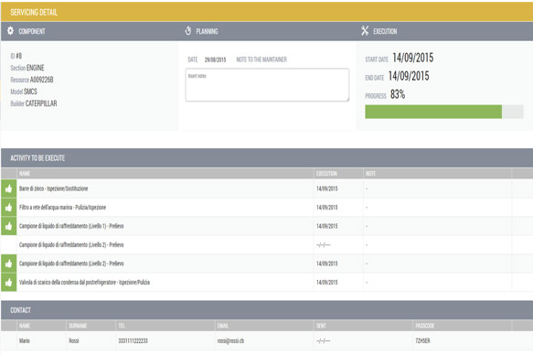The height and width of the screenshot is (355, 533).
Task: Click thumbs-up of the Livello 2 row dated 14/09/2015
Action: (x=9, y=264)
